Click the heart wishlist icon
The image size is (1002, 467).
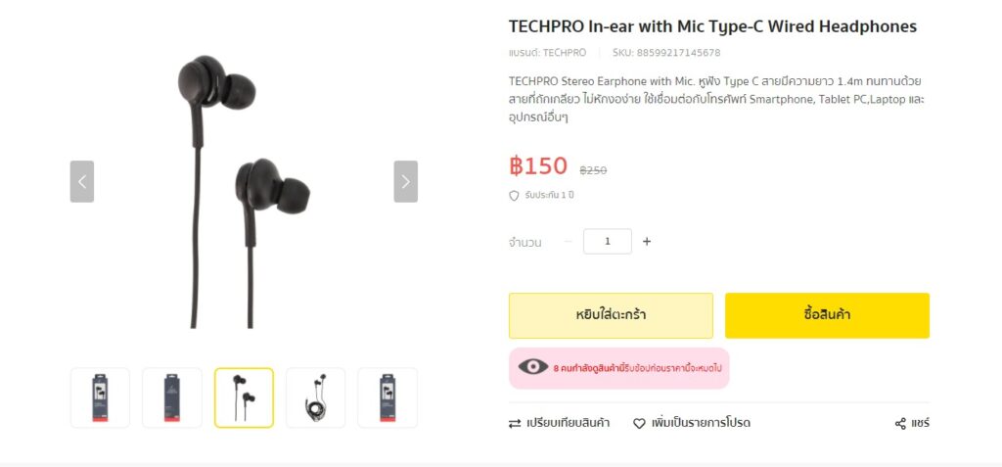click(639, 424)
